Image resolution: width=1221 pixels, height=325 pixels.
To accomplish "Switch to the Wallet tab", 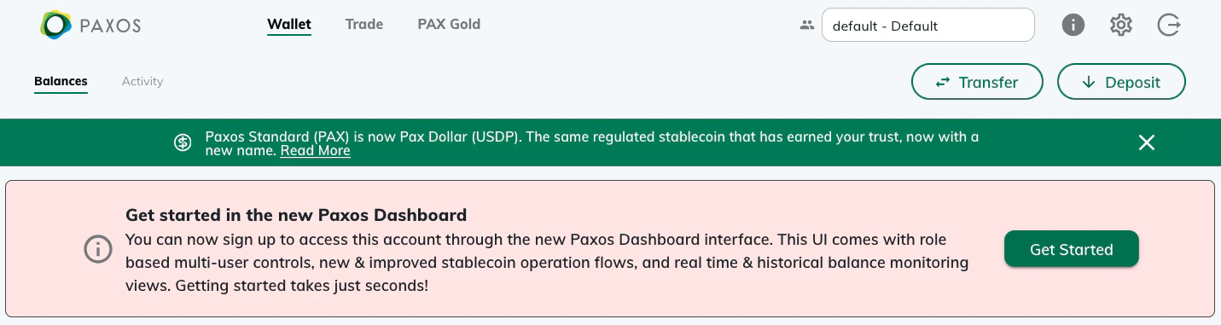I will click(289, 24).
